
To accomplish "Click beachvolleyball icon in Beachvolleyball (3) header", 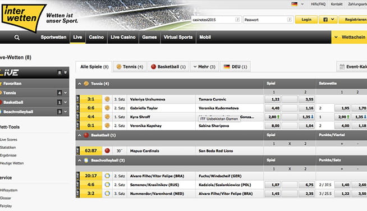I will (x=86, y=160).
